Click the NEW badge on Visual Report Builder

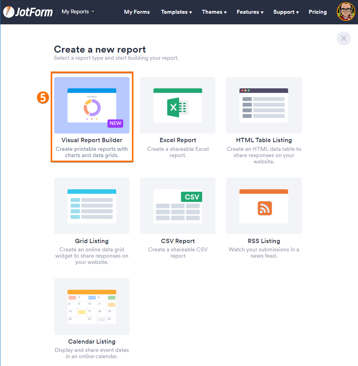tap(115, 123)
